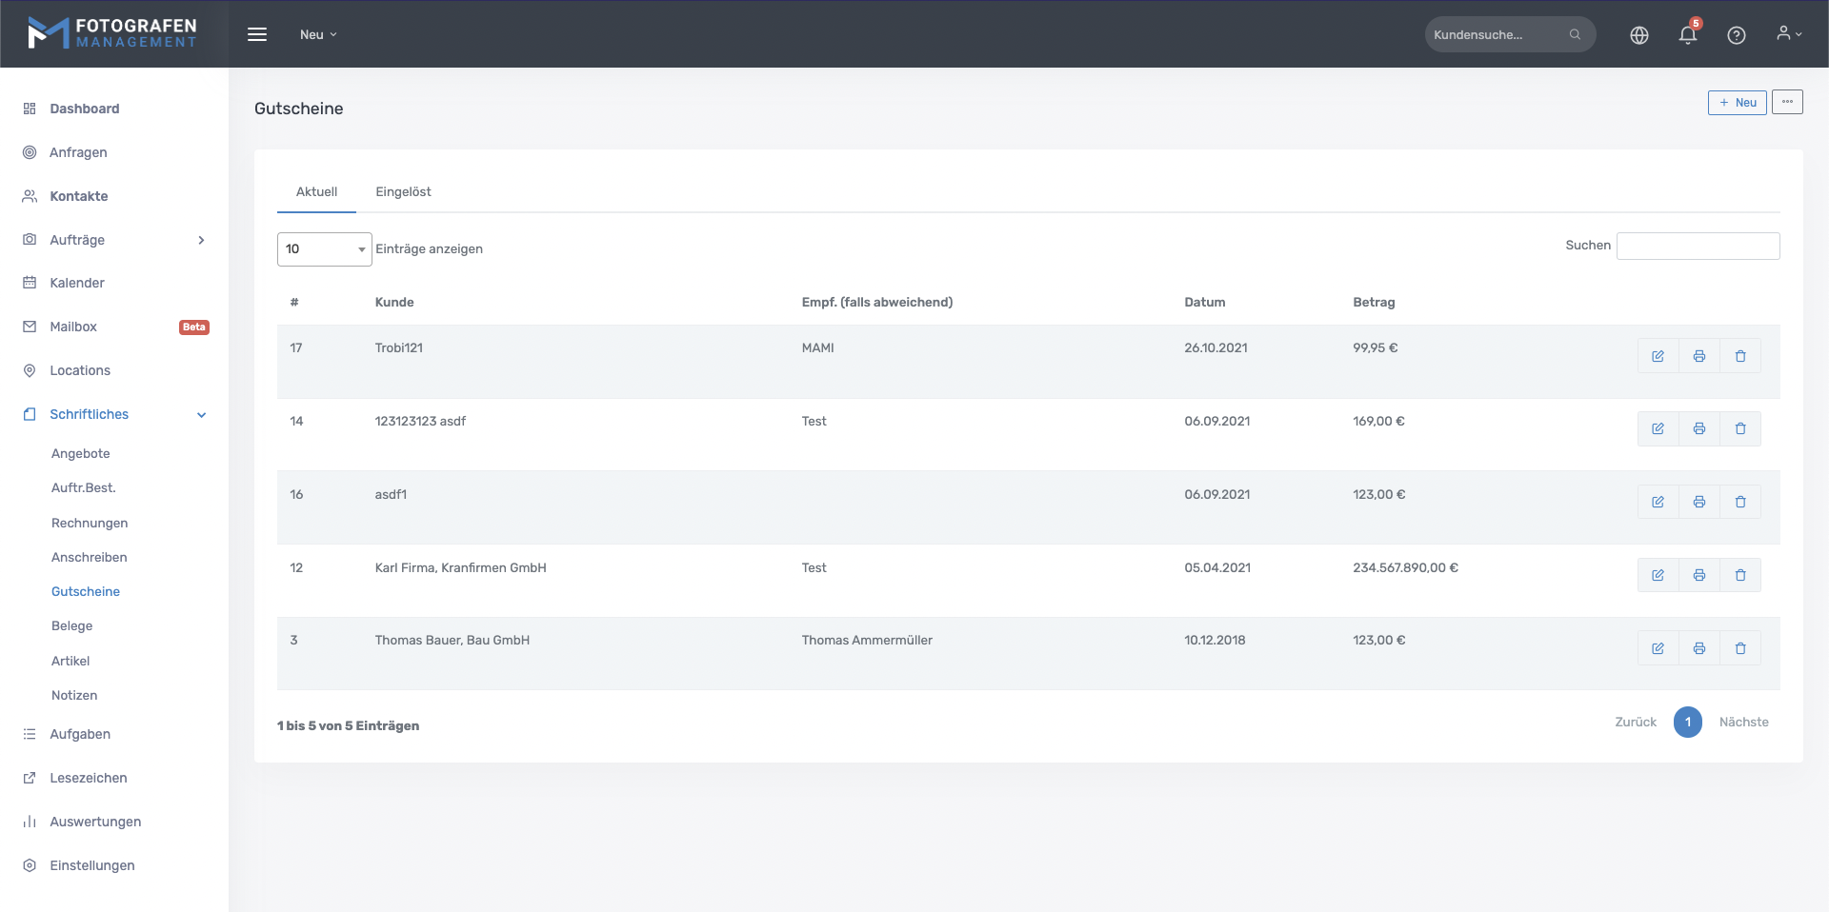
Task: Print the voucher for 123123123 asdf
Action: [1698, 429]
